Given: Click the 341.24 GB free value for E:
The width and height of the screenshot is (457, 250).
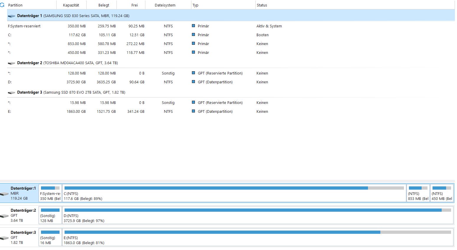Looking at the screenshot, I should 136,111.
